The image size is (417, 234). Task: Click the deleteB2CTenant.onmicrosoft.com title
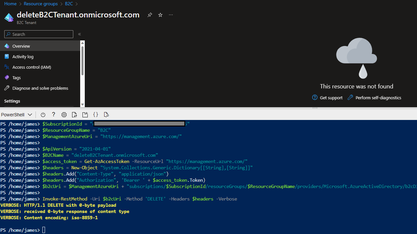pos(78,15)
